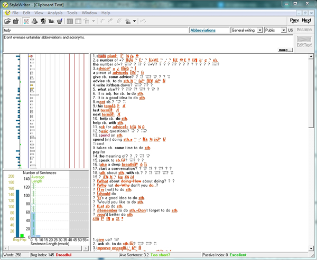Viewport: 317px width, 260px height.
Task: Go to the Next issue
Action: pos(306,21)
